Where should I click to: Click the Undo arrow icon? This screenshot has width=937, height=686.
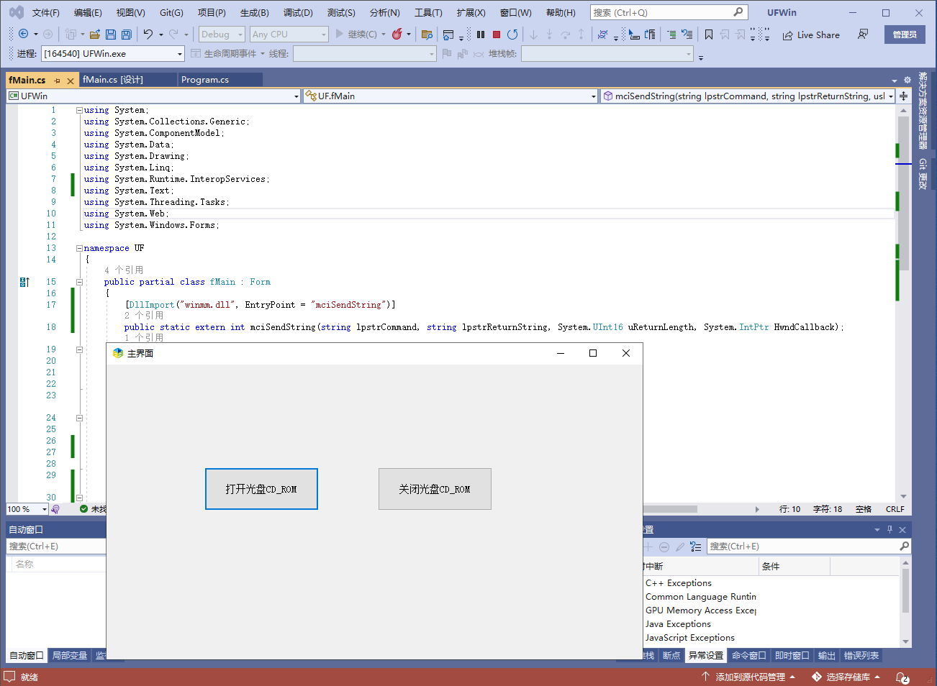pyautogui.click(x=148, y=34)
